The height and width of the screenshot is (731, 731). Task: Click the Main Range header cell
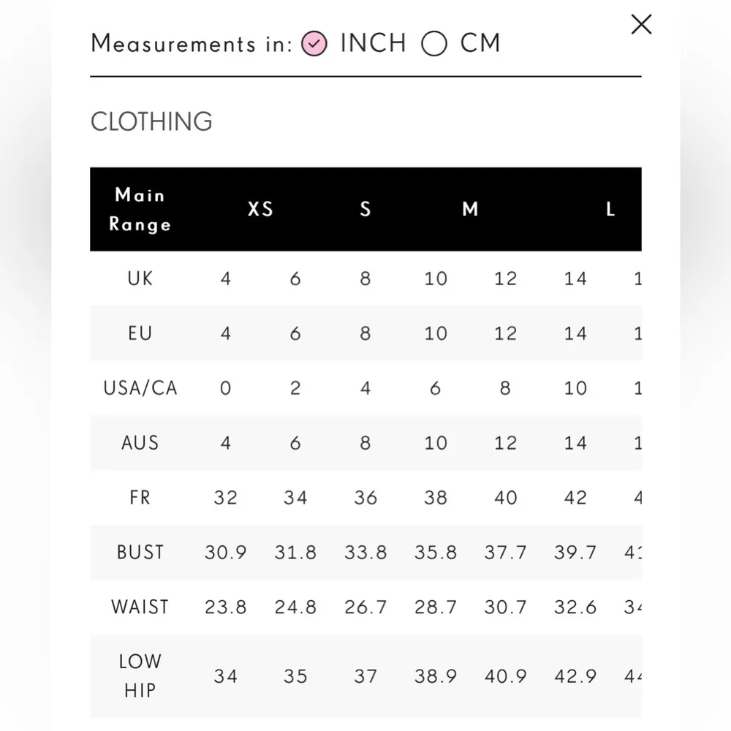click(140, 210)
